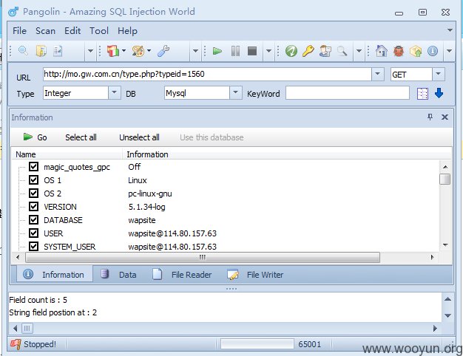The image size is (463, 356).
Task: Open the Scan menu
Action: [x=45, y=31]
